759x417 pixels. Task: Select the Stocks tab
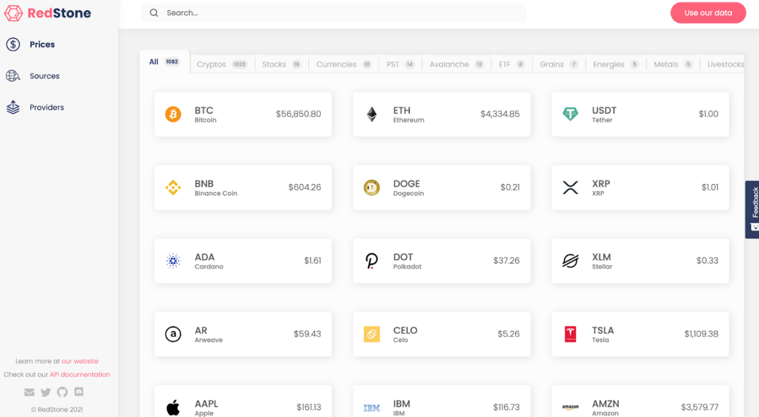281,64
